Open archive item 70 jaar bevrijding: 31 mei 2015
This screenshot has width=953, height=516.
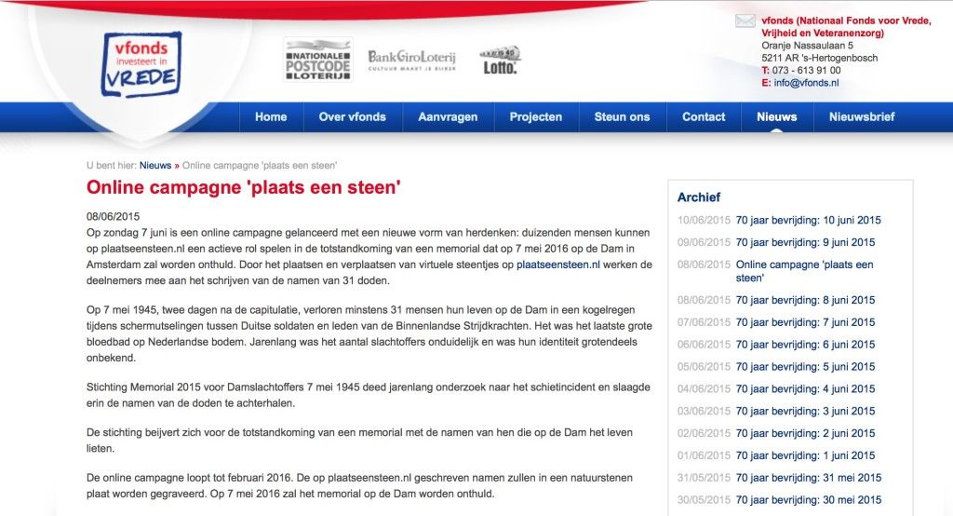[809, 478]
